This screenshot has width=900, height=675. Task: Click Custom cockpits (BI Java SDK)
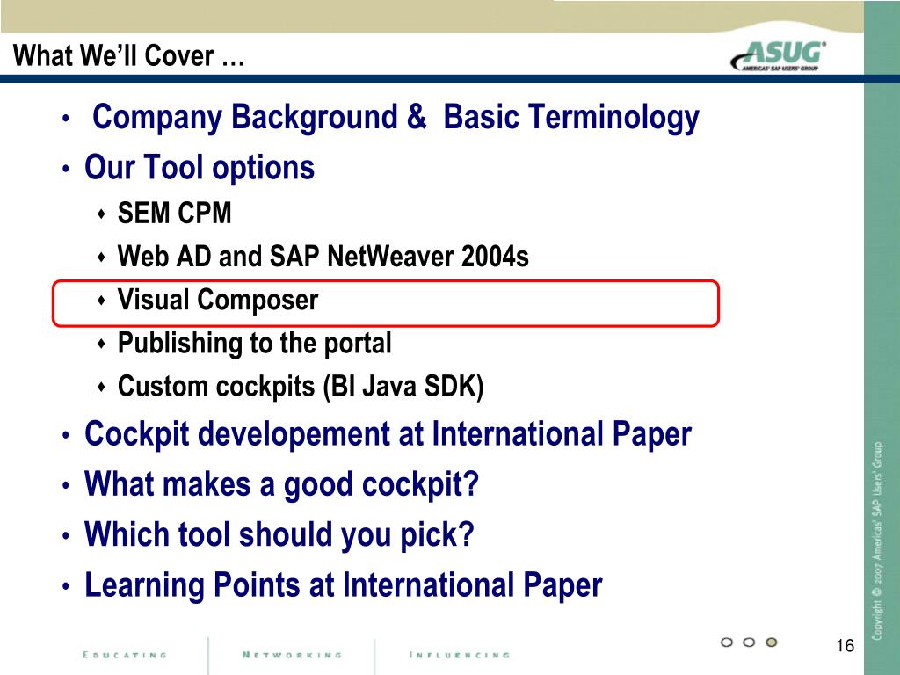[301, 387]
